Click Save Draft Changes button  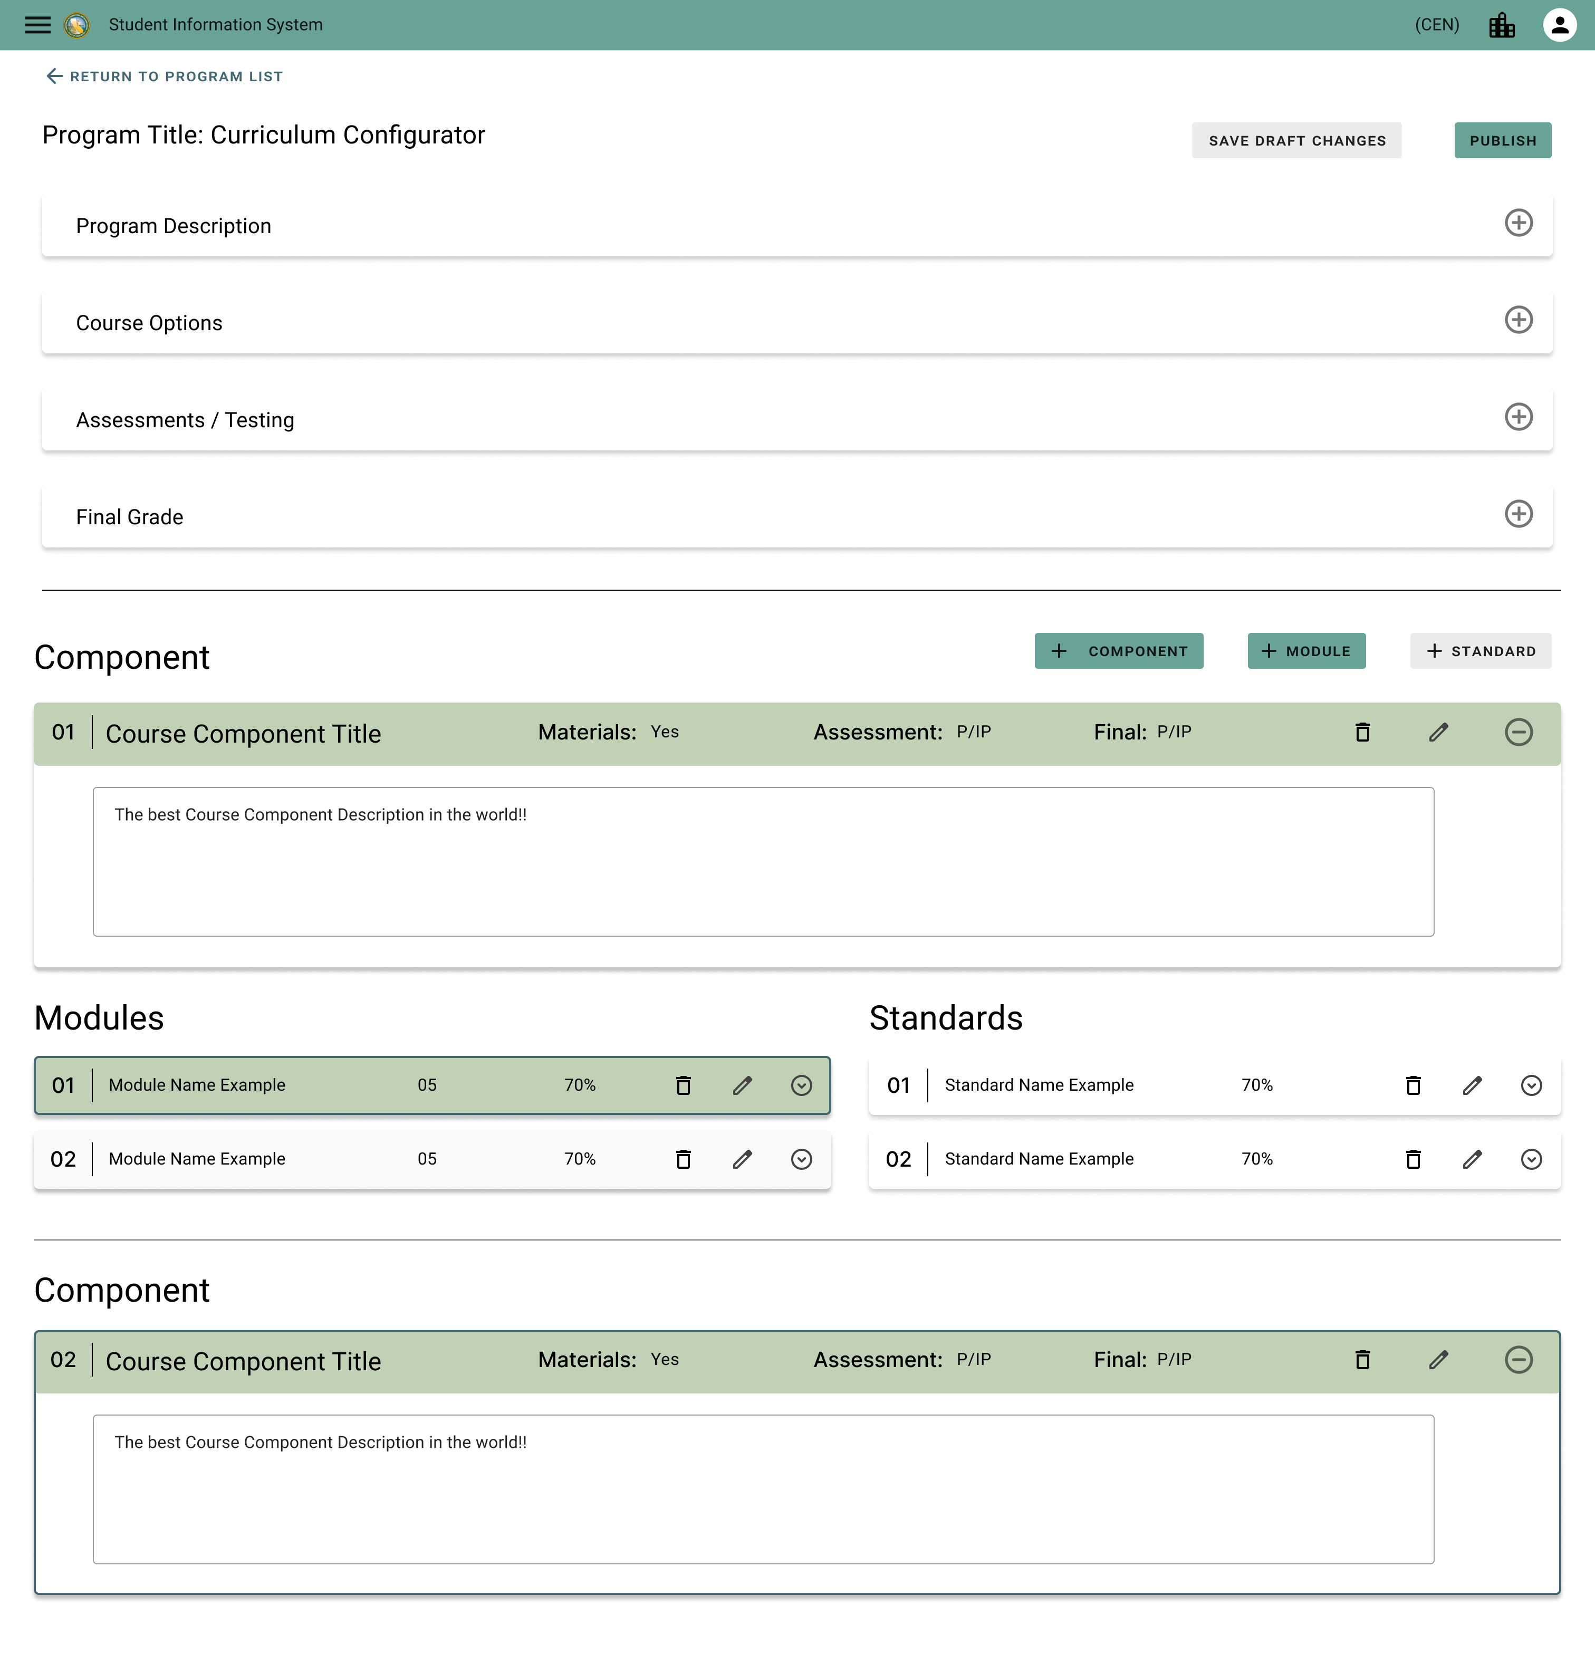1297,140
